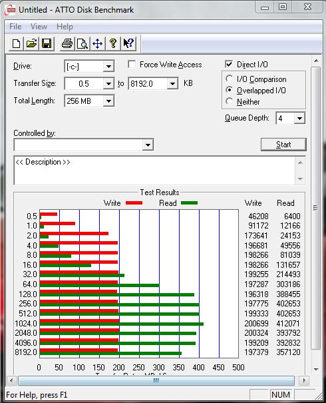The height and width of the screenshot is (403, 326).
Task: Open the View menu
Action: pyautogui.click(x=39, y=27)
